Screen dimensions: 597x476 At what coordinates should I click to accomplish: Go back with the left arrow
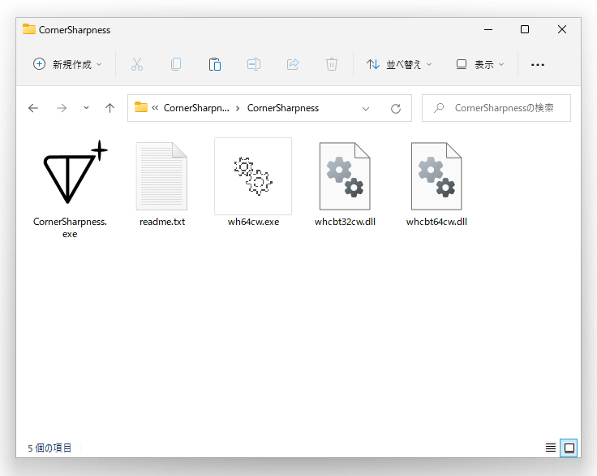click(33, 108)
